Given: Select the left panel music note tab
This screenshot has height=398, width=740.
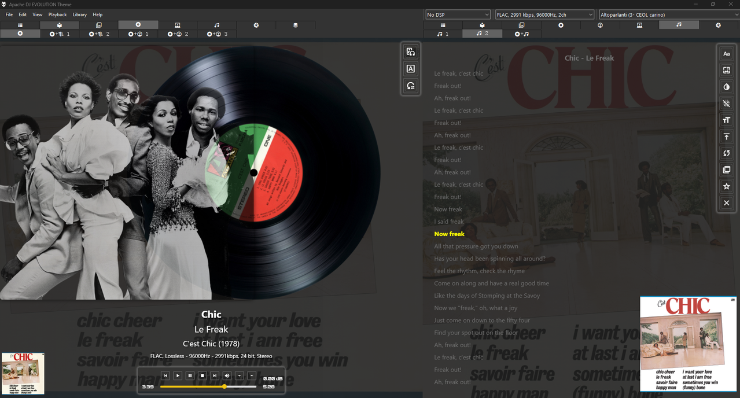Looking at the screenshot, I should click(x=217, y=25).
